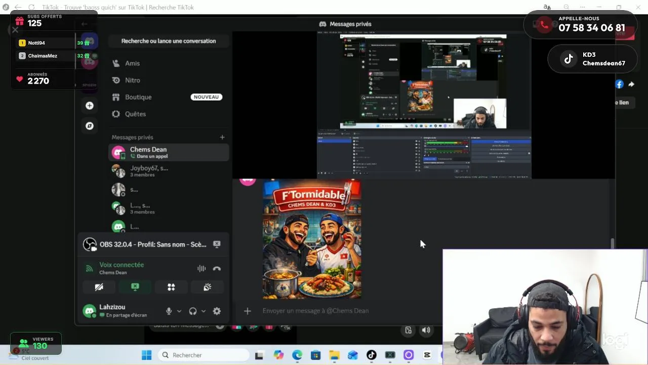Launch Copilot from the taskbar
Image resolution: width=648 pixels, height=365 pixels.
[278, 355]
